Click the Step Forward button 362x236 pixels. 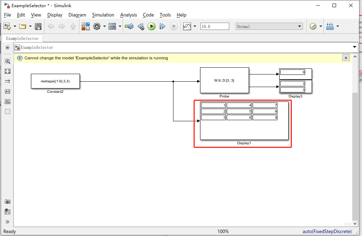point(162,26)
